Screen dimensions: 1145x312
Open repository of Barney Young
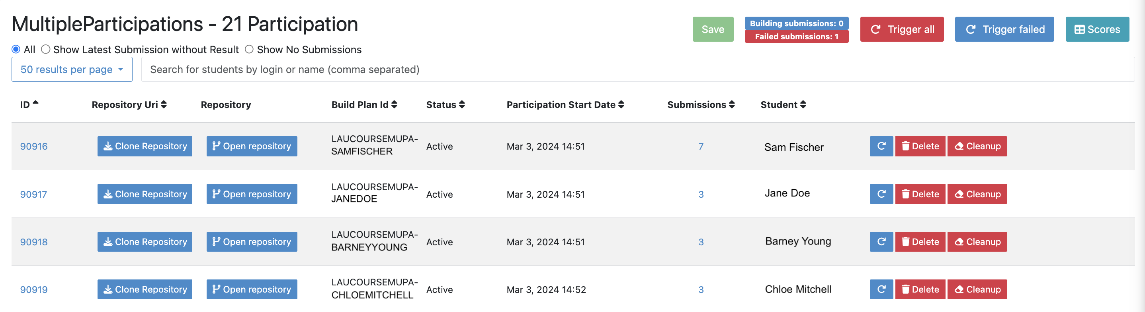tap(252, 241)
